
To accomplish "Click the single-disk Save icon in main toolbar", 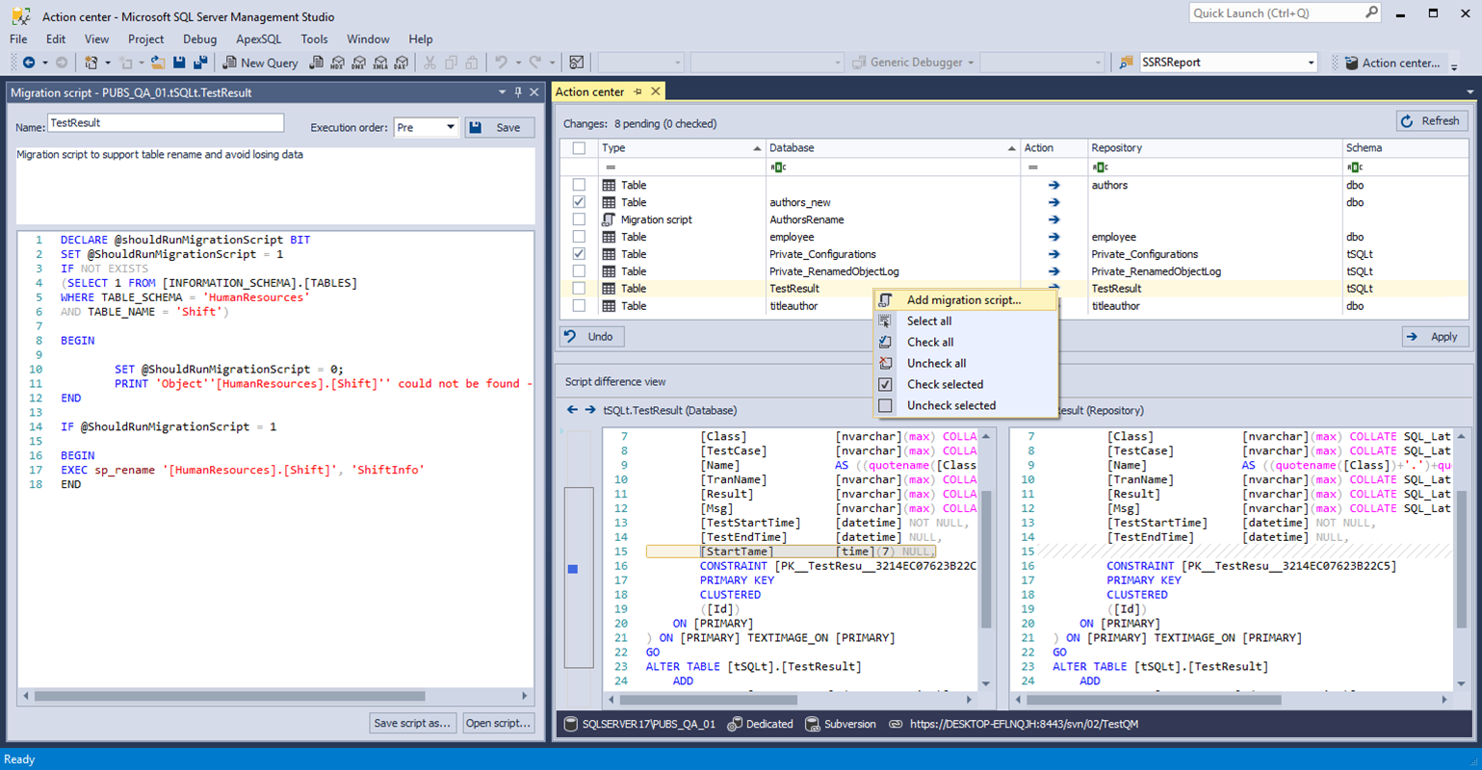I will pyautogui.click(x=179, y=63).
